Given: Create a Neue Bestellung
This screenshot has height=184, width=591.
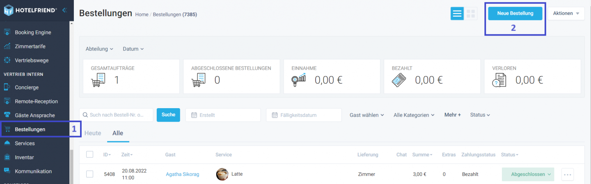Looking at the screenshot, I should pyautogui.click(x=515, y=13).
